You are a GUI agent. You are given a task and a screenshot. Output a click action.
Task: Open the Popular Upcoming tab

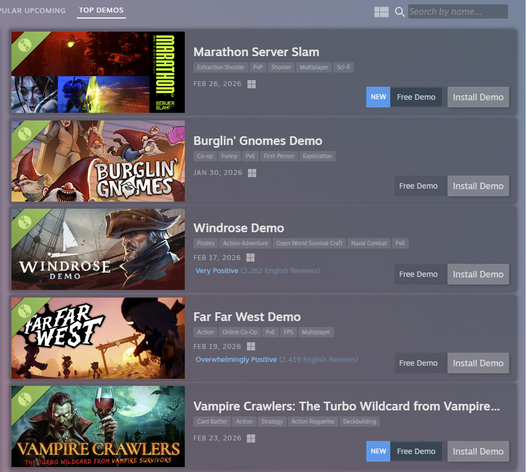tap(33, 11)
